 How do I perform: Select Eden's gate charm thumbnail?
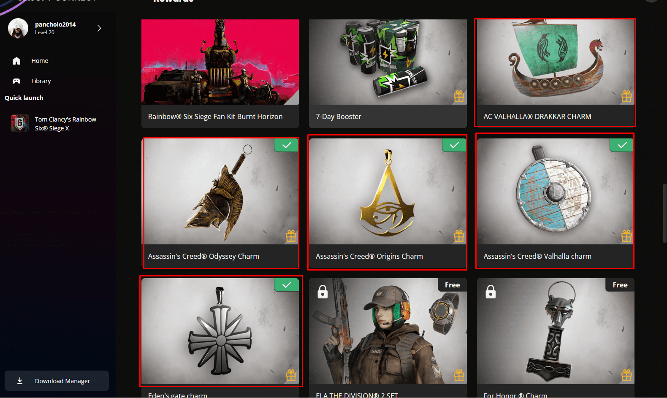(x=220, y=331)
